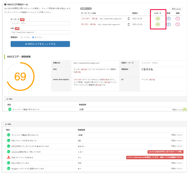This screenshot has height=176, width=189.
Task: Click the ディレクトリ構造が深すぎないか row text
Action: tap(25, 135)
